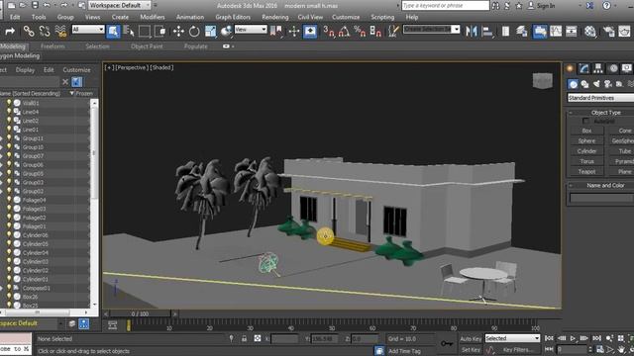Open the Workspace: Default dropdown
The width and height of the screenshot is (634, 356).
pos(119,5)
